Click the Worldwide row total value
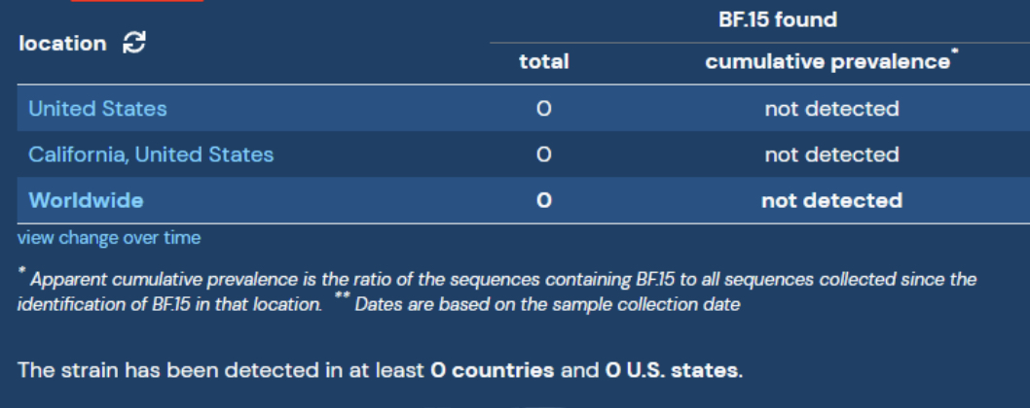This screenshot has width=1030, height=408. (544, 201)
